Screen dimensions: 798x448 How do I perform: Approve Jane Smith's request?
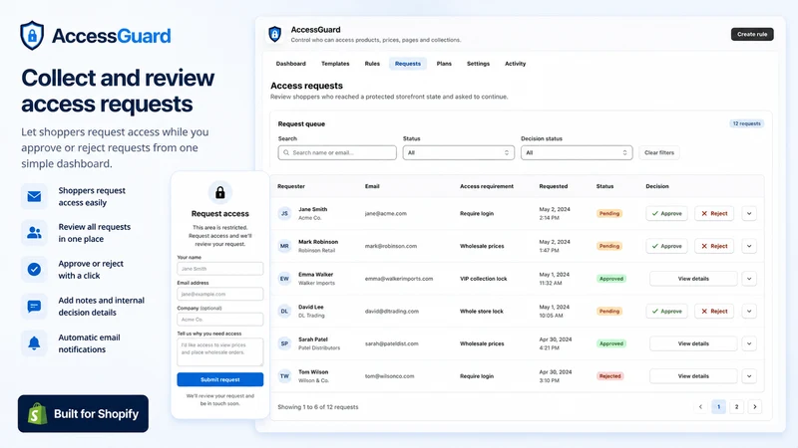coord(666,213)
